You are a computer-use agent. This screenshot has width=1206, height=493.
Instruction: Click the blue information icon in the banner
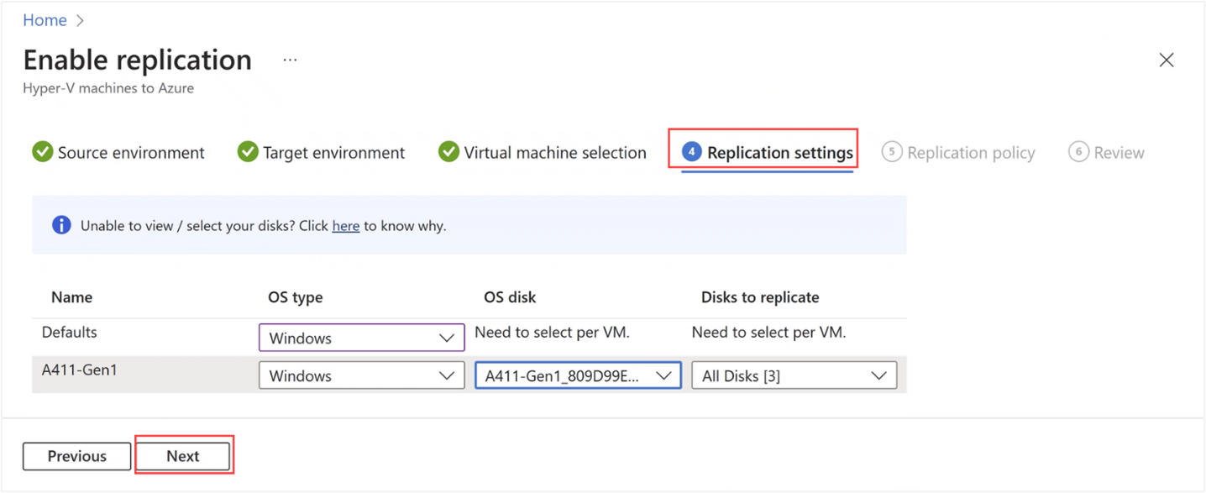coord(60,225)
